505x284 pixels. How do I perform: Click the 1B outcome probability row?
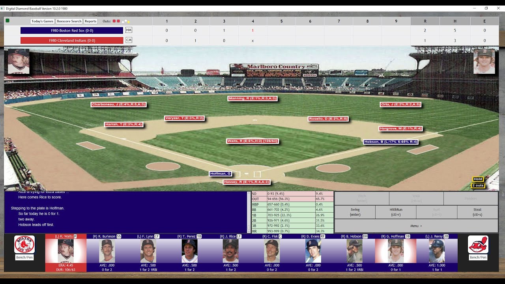pos(292,215)
